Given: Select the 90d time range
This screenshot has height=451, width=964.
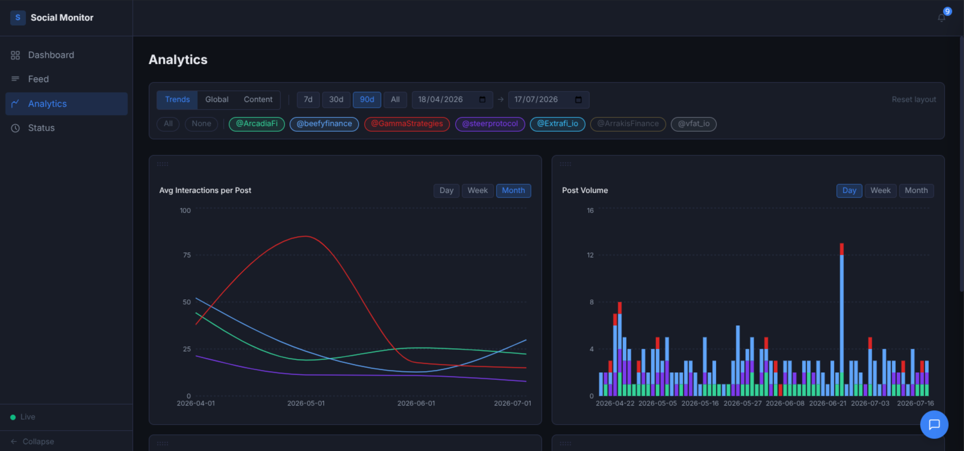Looking at the screenshot, I should pyautogui.click(x=367, y=100).
